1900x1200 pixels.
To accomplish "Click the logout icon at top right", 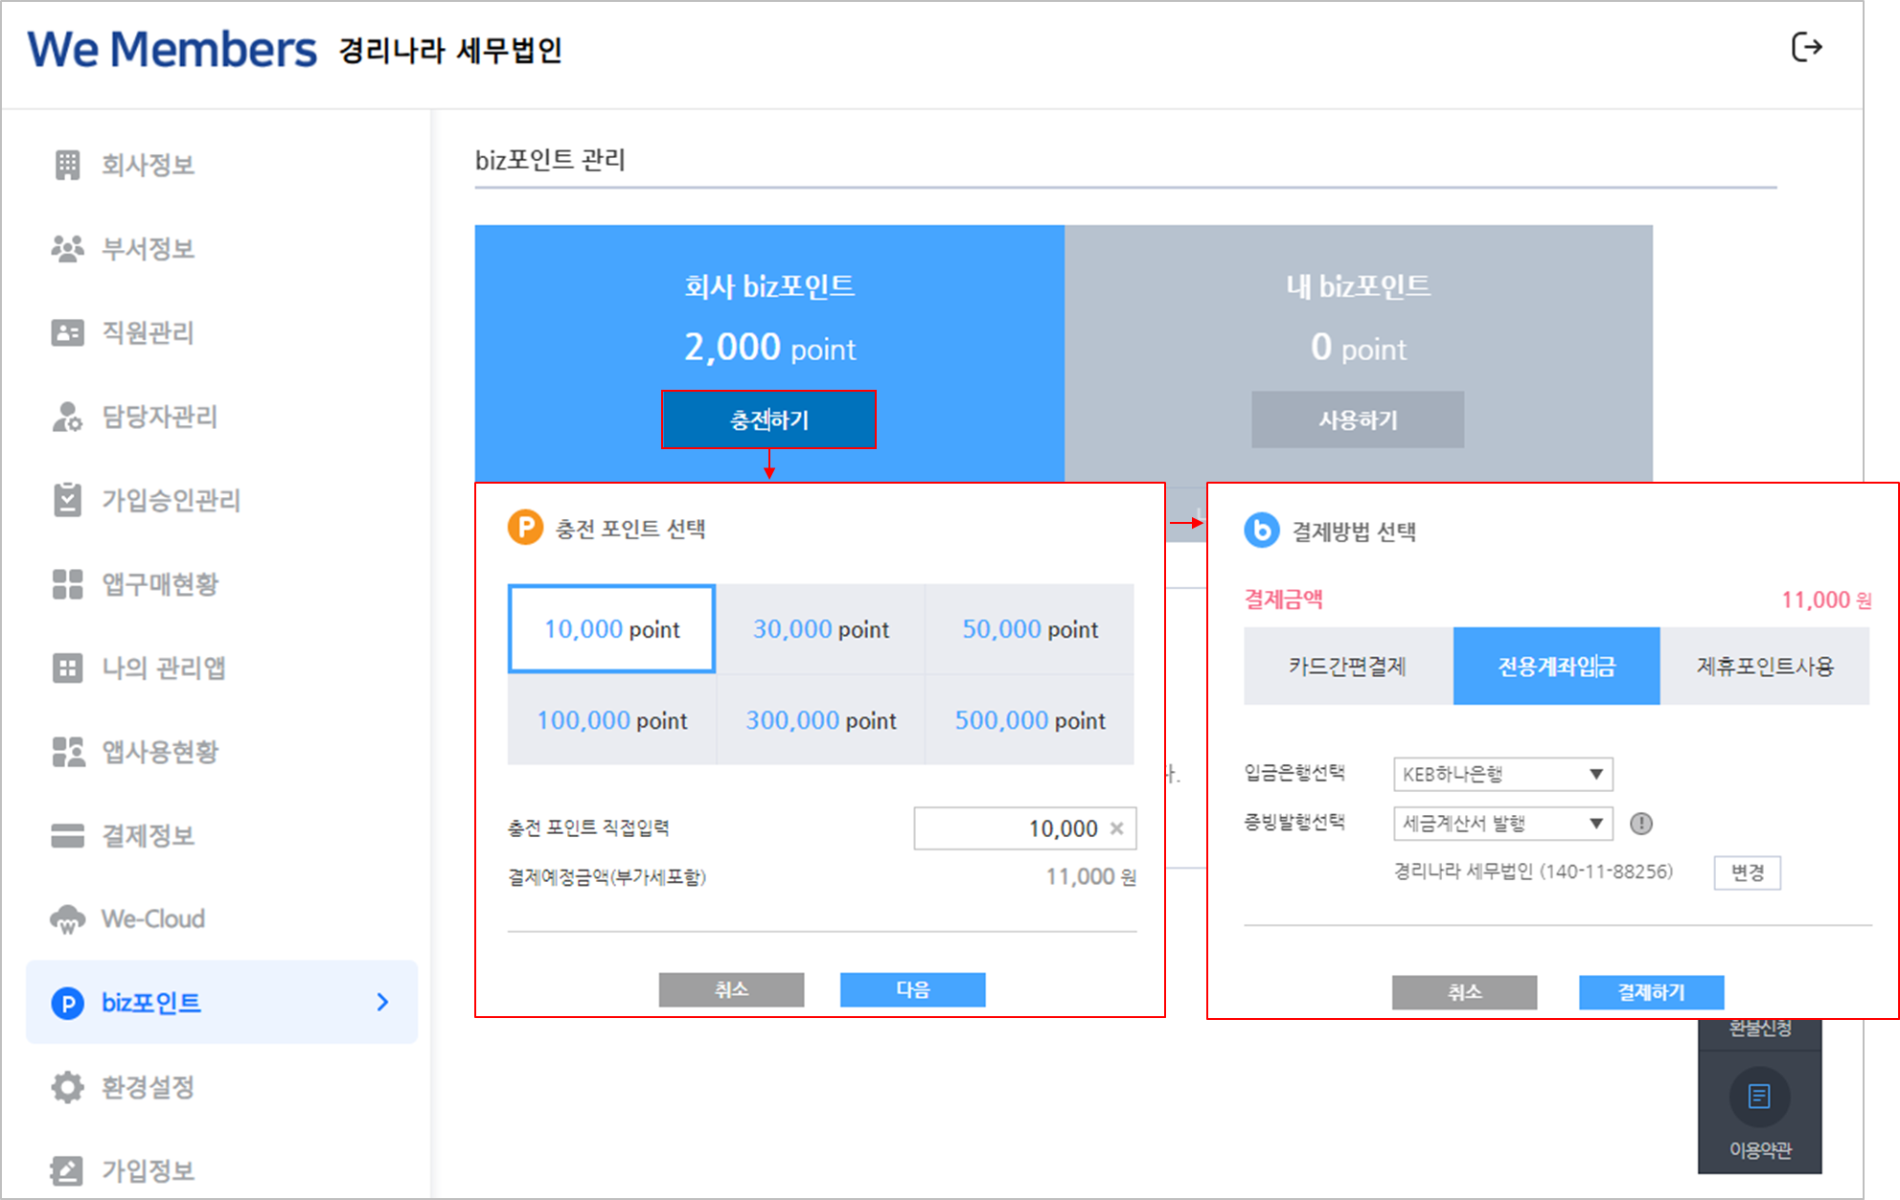I will click(1805, 47).
